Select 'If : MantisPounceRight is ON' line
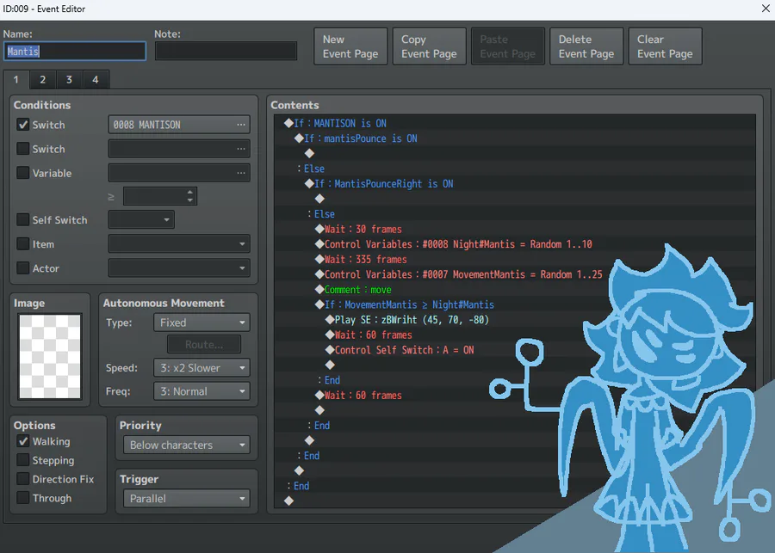Viewport: 775px width, 553px height. point(515,184)
